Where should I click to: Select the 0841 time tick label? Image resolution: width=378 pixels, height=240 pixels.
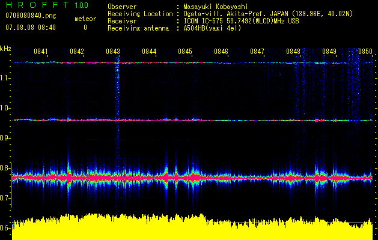click(x=41, y=52)
